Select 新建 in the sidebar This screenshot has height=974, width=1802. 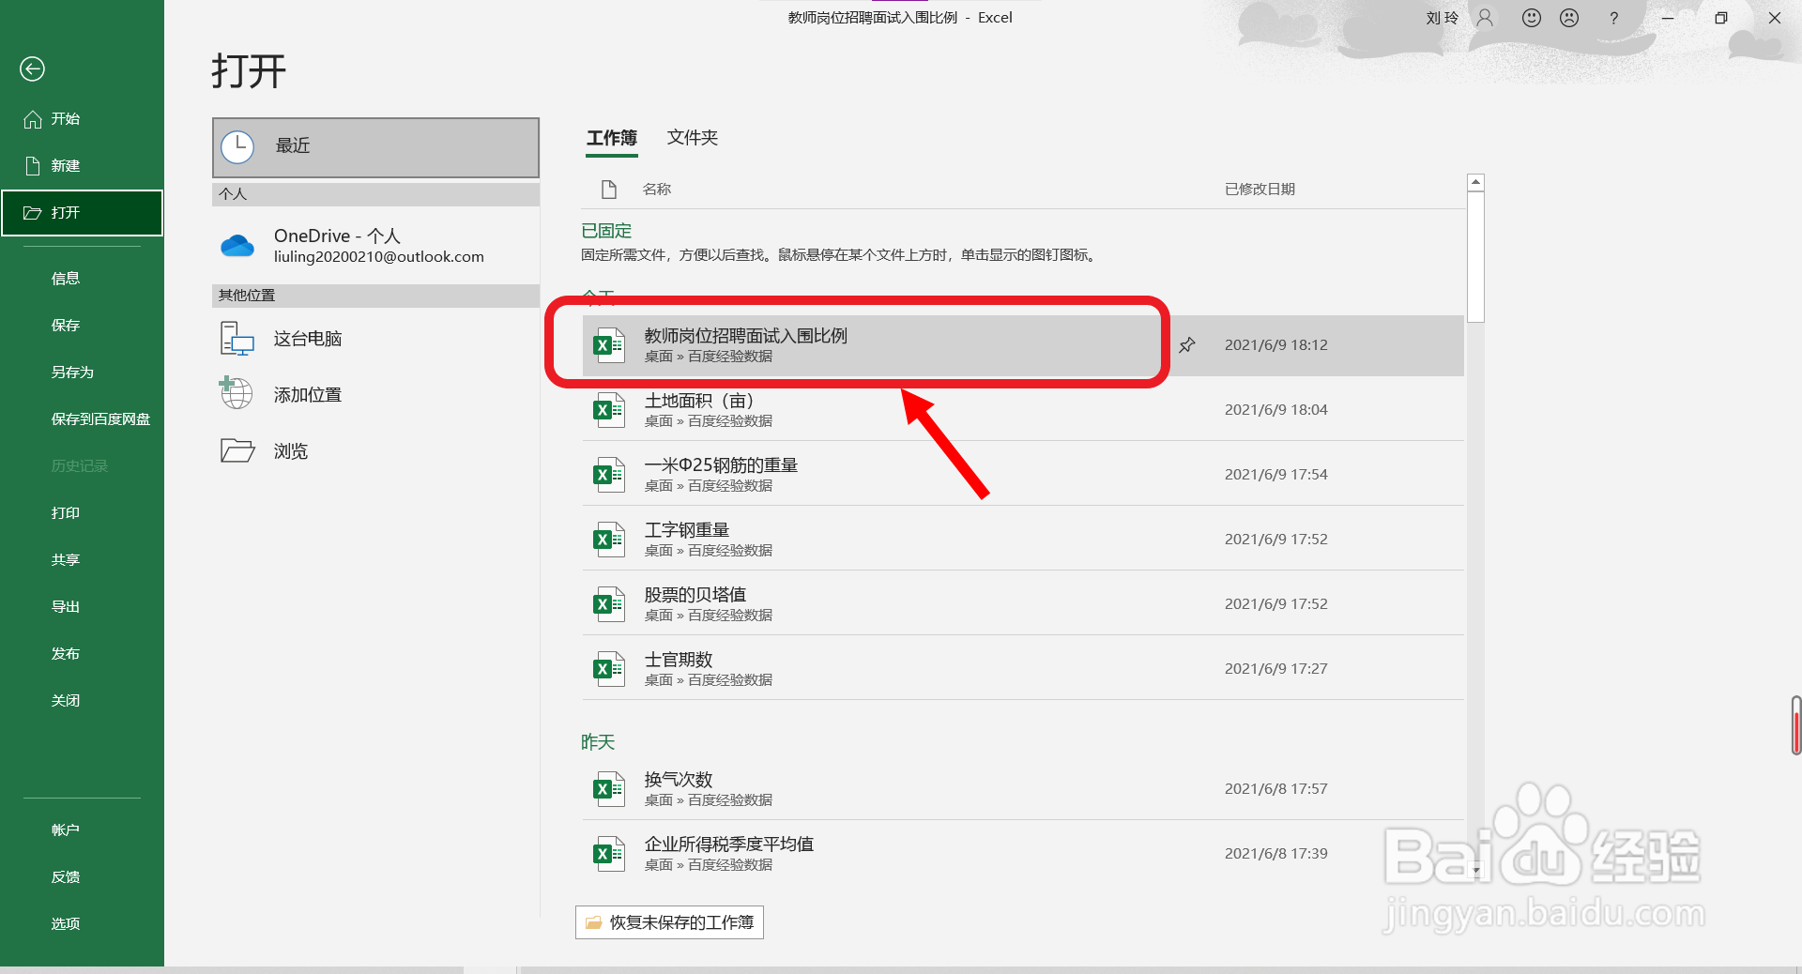click(x=82, y=166)
